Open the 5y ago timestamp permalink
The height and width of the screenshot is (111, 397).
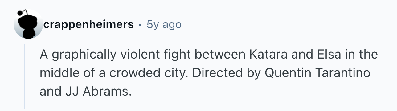click(164, 25)
